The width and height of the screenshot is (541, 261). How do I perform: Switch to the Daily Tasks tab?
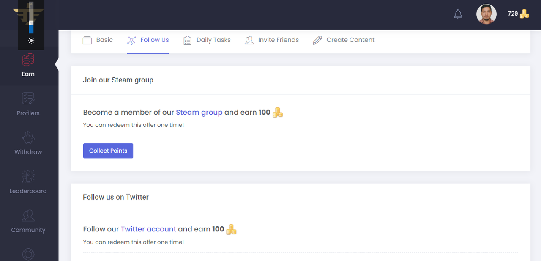click(x=213, y=40)
